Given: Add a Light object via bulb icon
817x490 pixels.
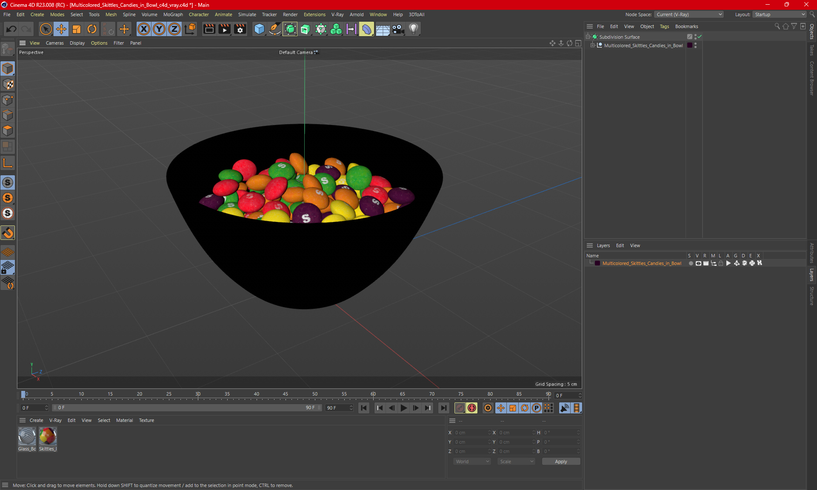Looking at the screenshot, I should click(x=414, y=29).
